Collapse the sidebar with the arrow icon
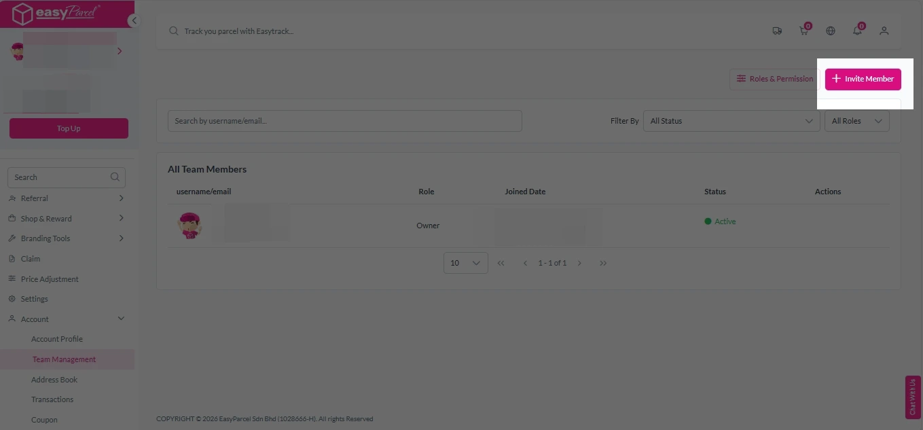Screen dimensions: 923x430 134,20
